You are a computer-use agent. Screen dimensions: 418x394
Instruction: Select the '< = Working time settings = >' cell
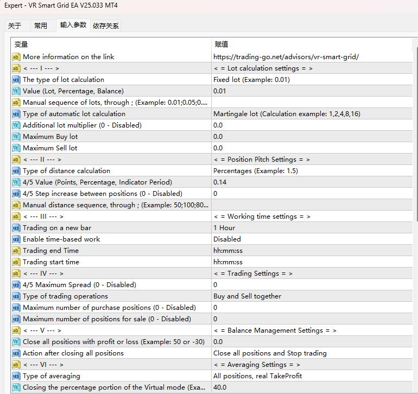(312, 217)
